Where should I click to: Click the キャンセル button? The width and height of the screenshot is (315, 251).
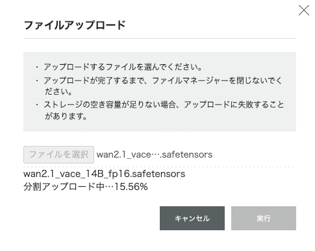coord(192,218)
